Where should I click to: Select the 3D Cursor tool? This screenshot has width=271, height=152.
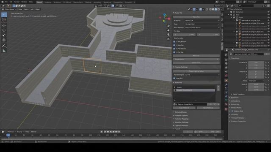[x=4, y=20]
